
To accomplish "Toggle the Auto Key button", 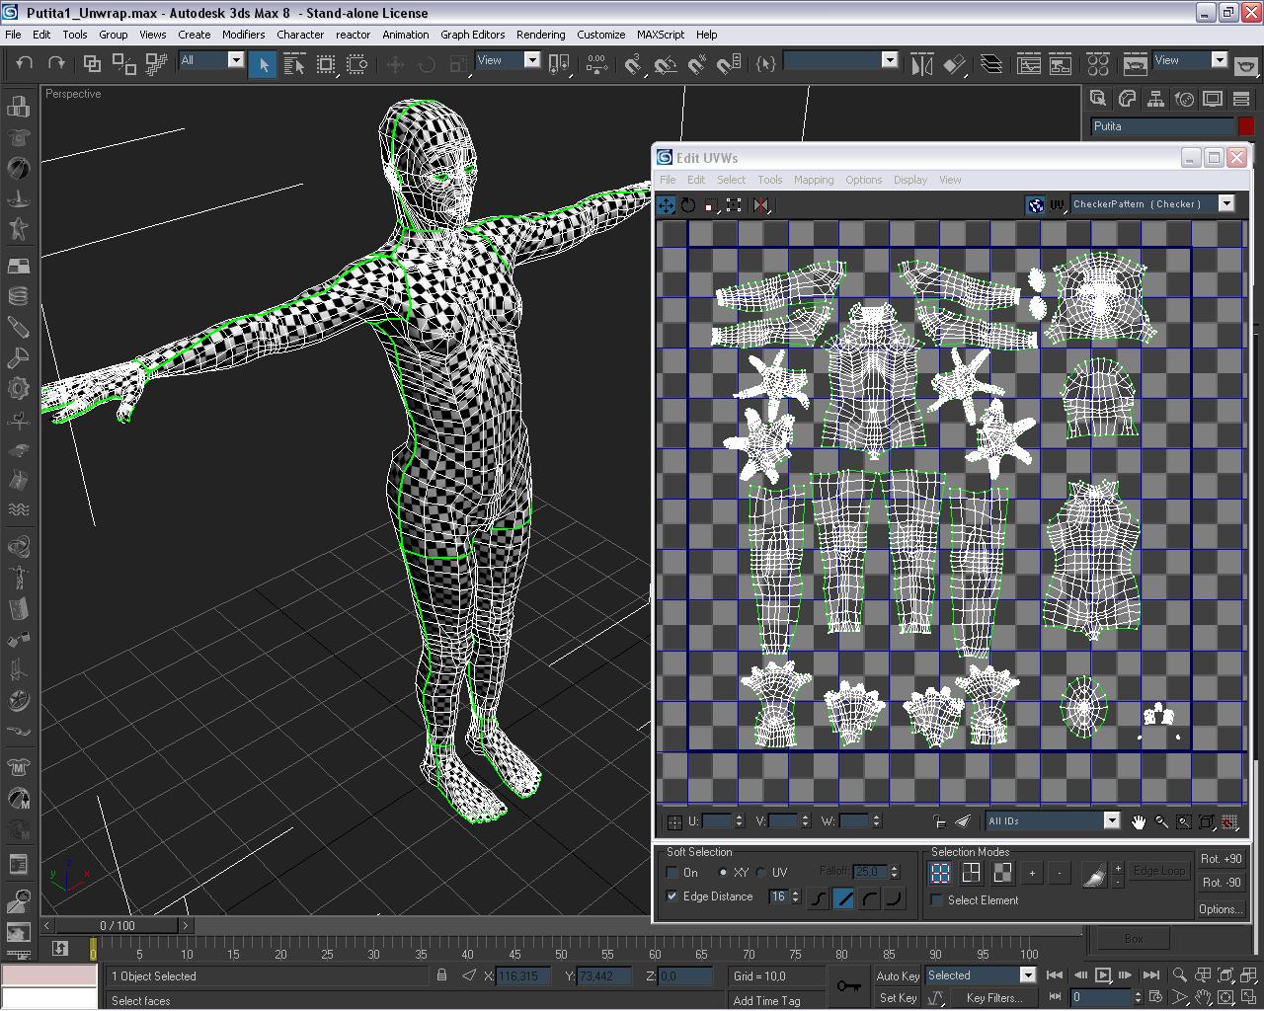I will [x=898, y=976].
